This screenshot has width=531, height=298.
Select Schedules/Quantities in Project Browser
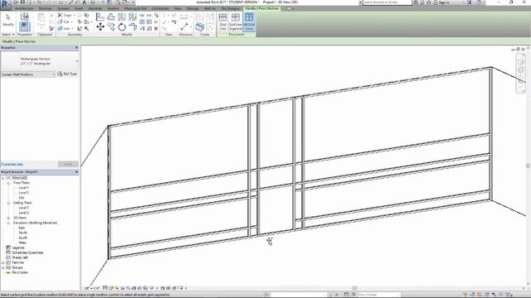coord(27,252)
